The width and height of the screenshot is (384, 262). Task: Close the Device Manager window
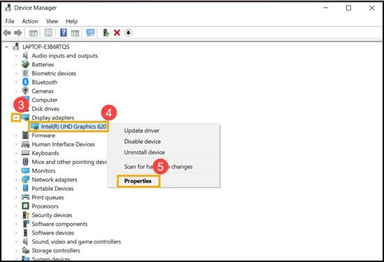(x=371, y=8)
